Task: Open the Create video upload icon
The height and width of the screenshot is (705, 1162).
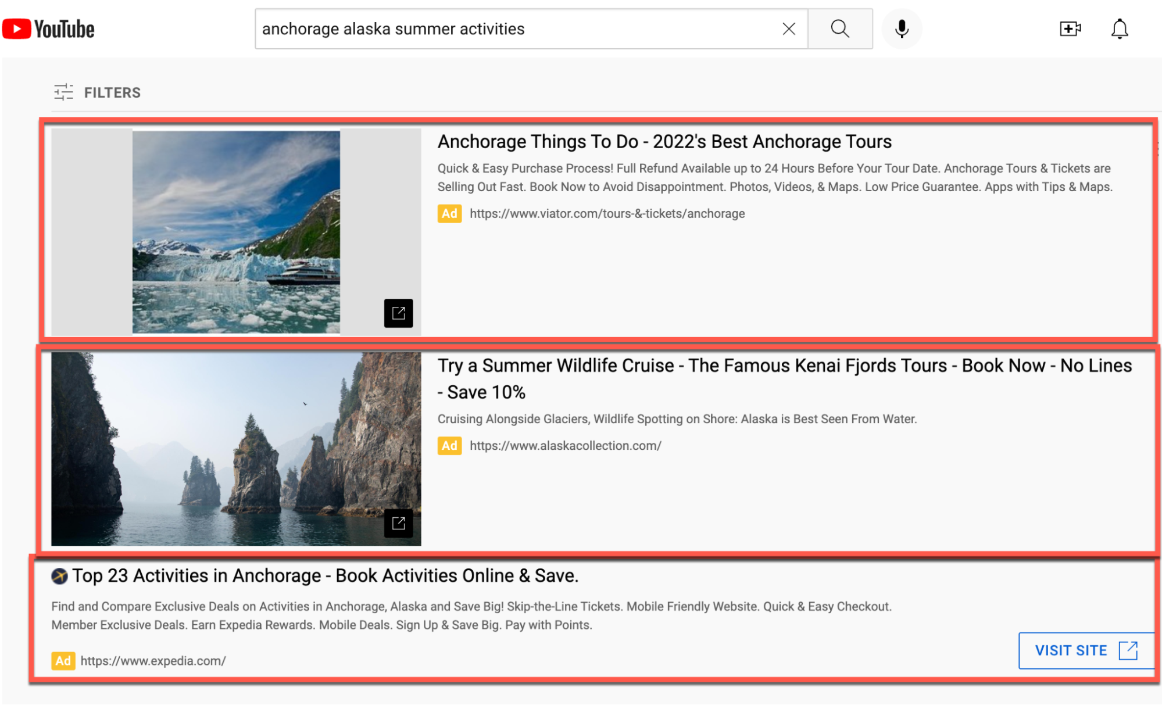Action: [x=1070, y=28]
